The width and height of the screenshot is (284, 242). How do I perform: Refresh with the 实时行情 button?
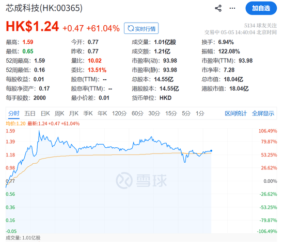click(x=141, y=28)
